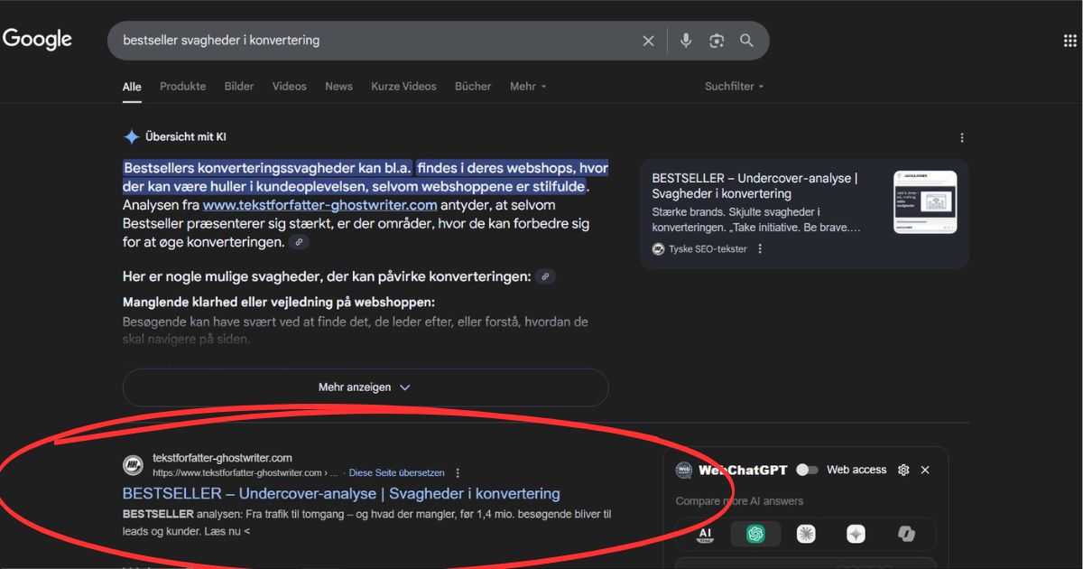
Task: Open the Suchfilter dropdown
Action: pos(735,87)
